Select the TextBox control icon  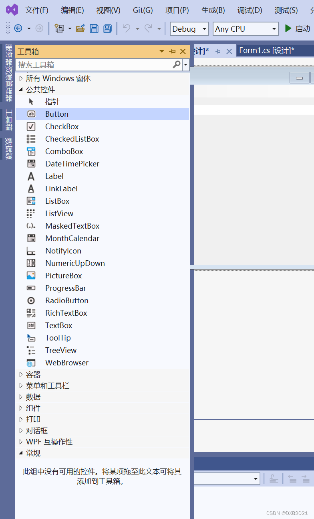click(31, 325)
